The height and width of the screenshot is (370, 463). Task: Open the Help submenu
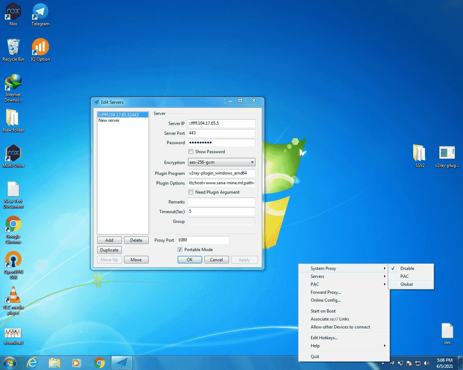click(x=344, y=346)
